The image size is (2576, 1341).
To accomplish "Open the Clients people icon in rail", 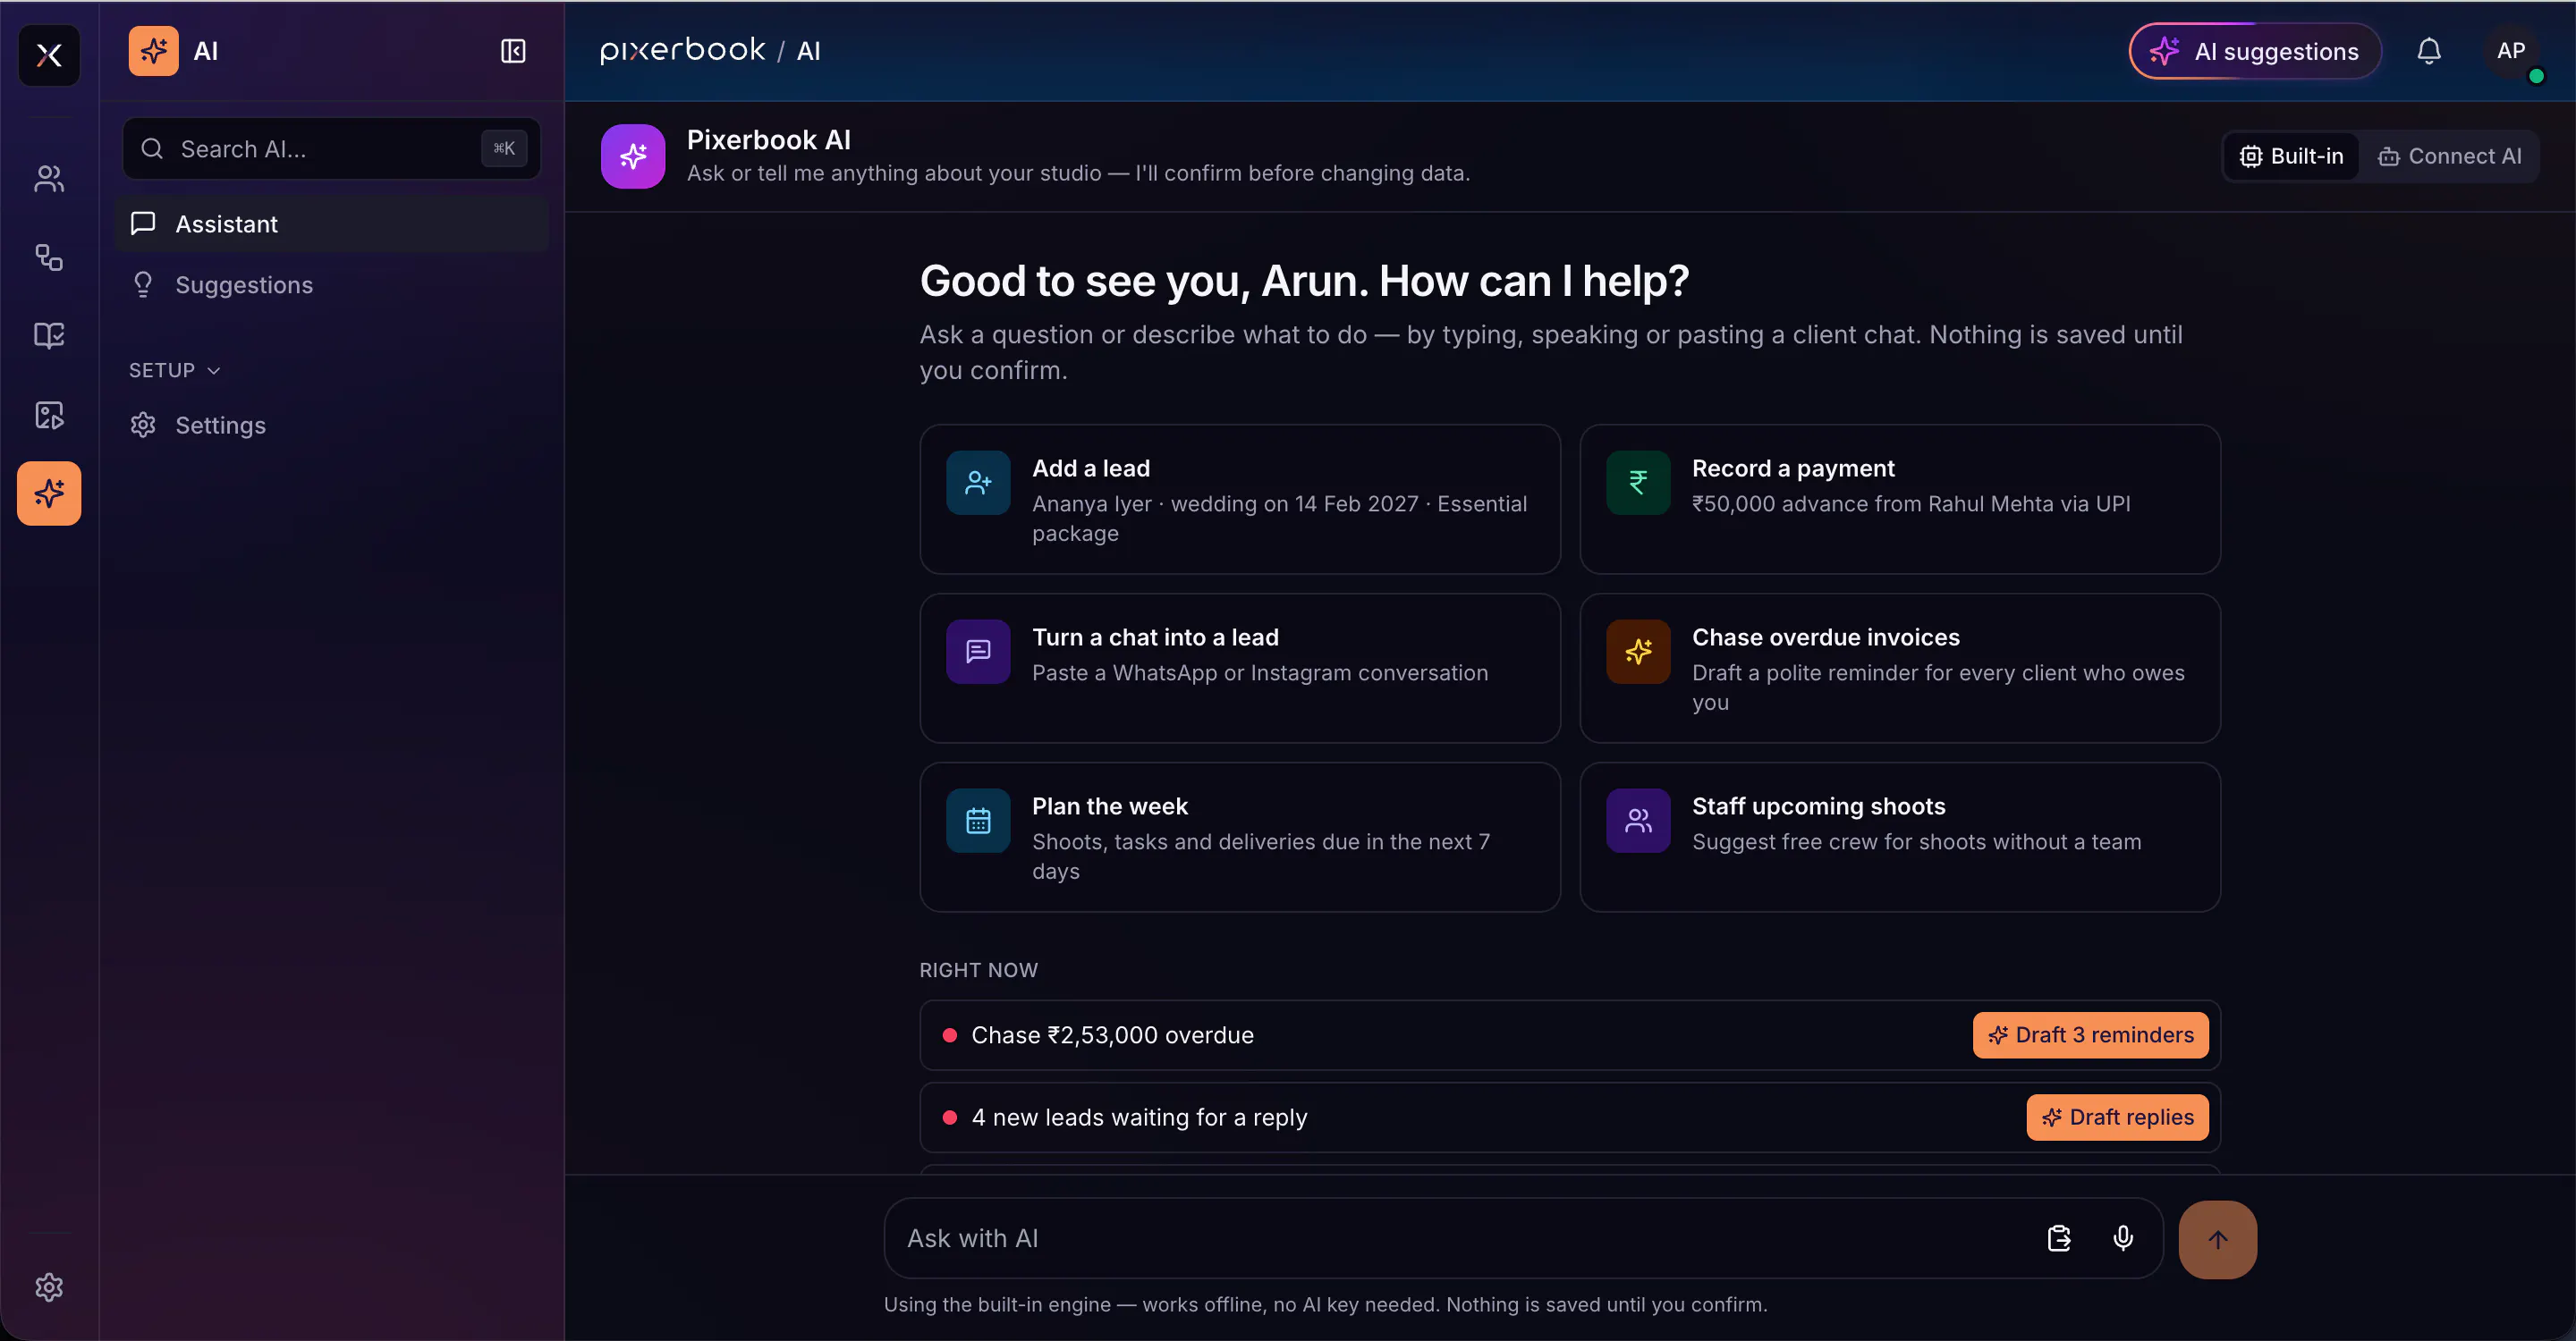I will [x=49, y=179].
